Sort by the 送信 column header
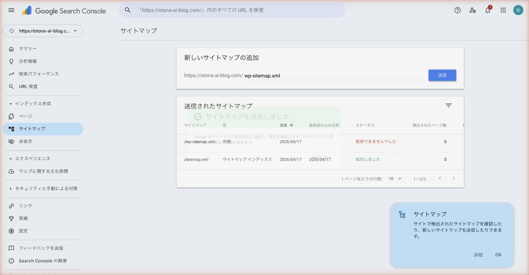 tap(286, 125)
